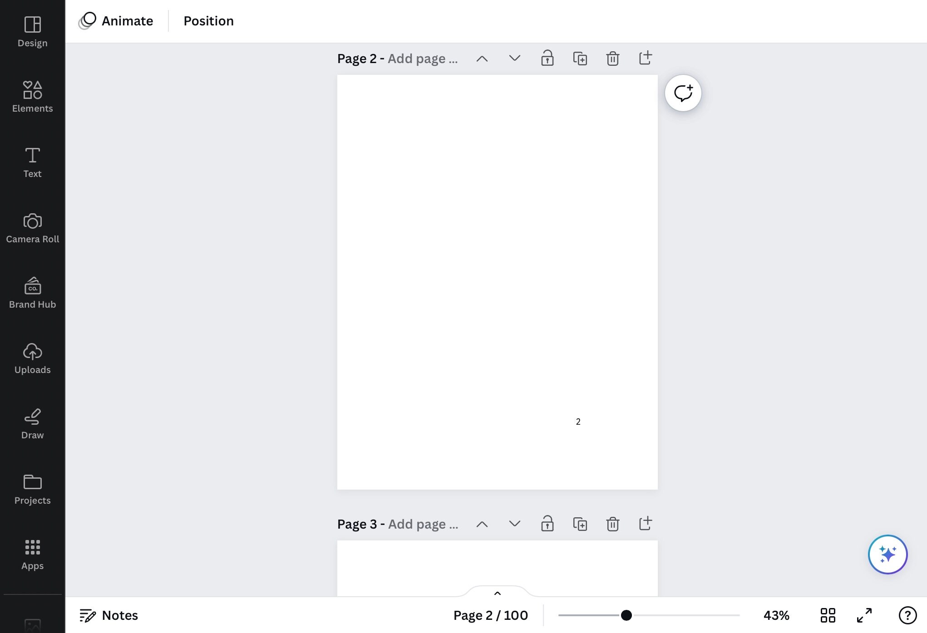The height and width of the screenshot is (633, 927).
Task: Duplicate Page 2
Action: (x=580, y=58)
